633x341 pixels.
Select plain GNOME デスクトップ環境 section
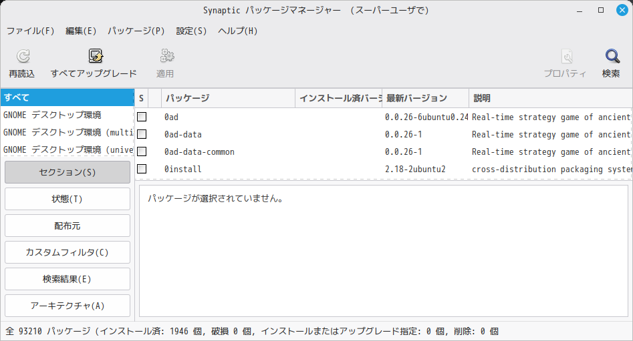pos(67,115)
